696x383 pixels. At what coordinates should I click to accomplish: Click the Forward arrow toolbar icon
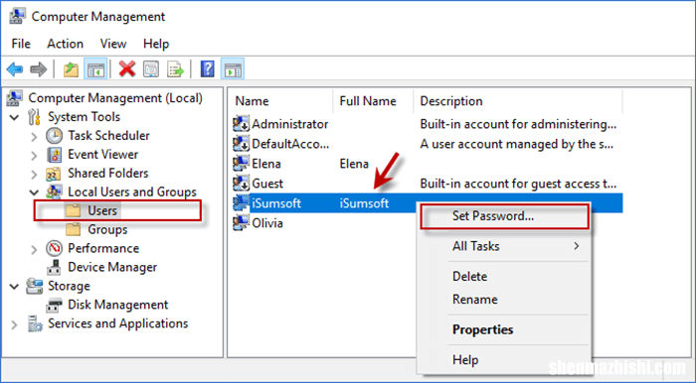click(x=39, y=69)
